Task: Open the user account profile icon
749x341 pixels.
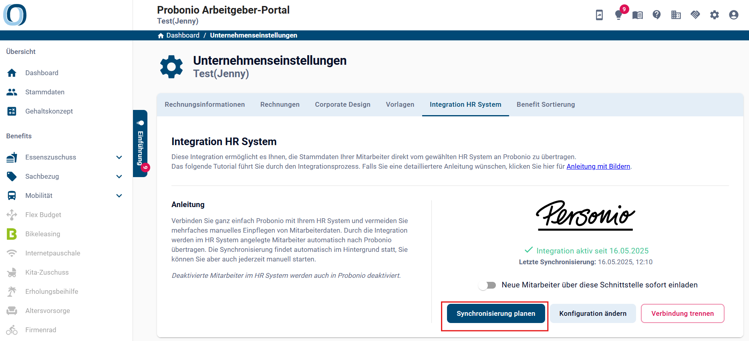Action: click(x=734, y=15)
